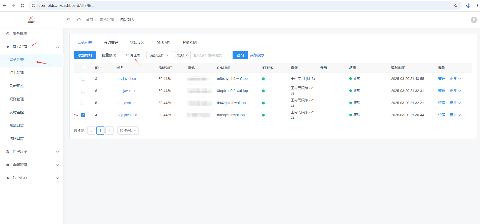This screenshot has height=224, width=480.
Task: Open the 更多操作 dropdown
Action: click(x=159, y=55)
